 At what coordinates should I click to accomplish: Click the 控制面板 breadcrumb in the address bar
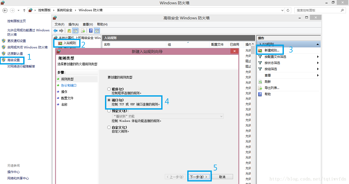[44, 10]
